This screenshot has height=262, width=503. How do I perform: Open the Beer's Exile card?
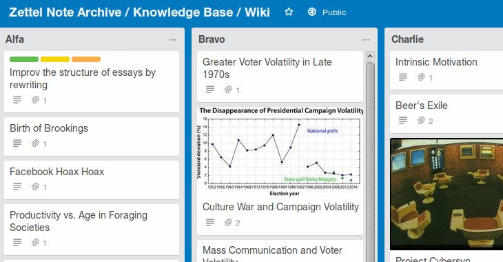coord(446,114)
